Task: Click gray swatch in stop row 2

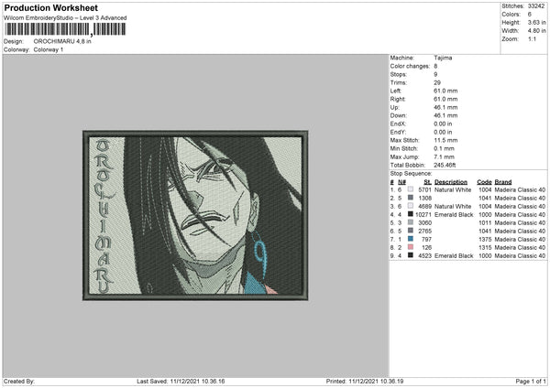Action: point(411,198)
